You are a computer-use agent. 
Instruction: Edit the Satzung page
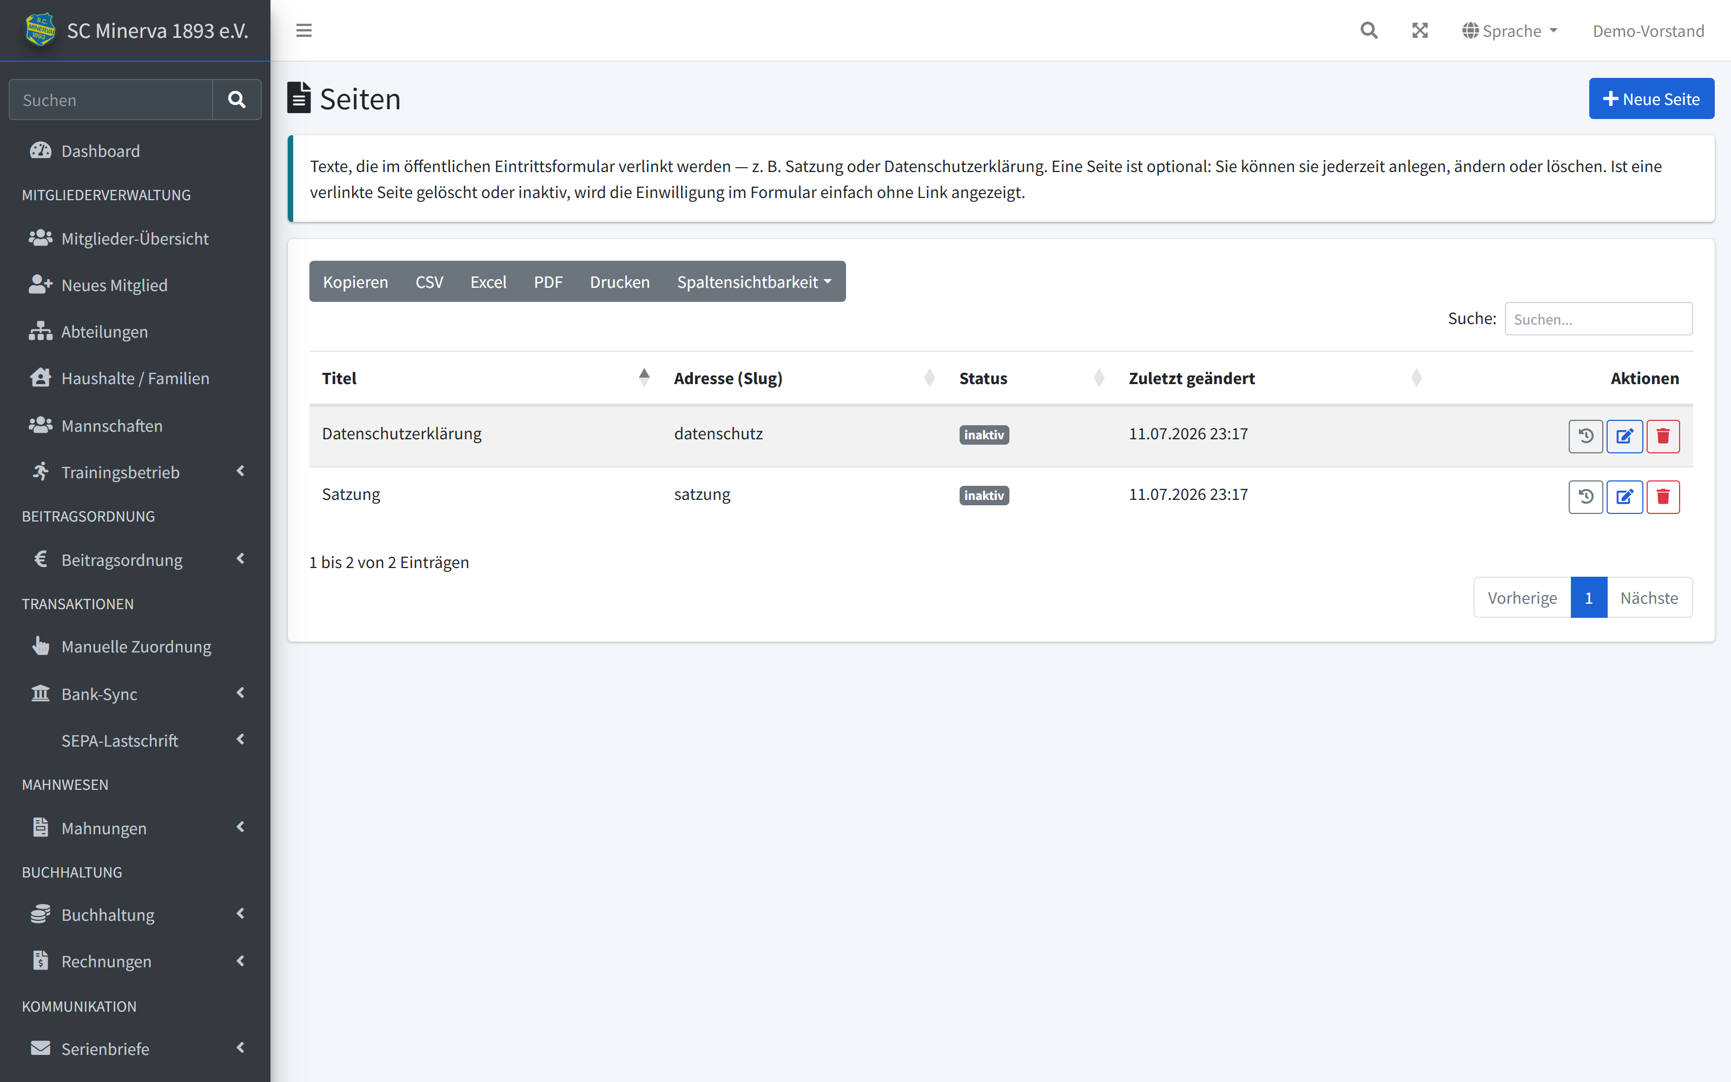(x=1624, y=497)
